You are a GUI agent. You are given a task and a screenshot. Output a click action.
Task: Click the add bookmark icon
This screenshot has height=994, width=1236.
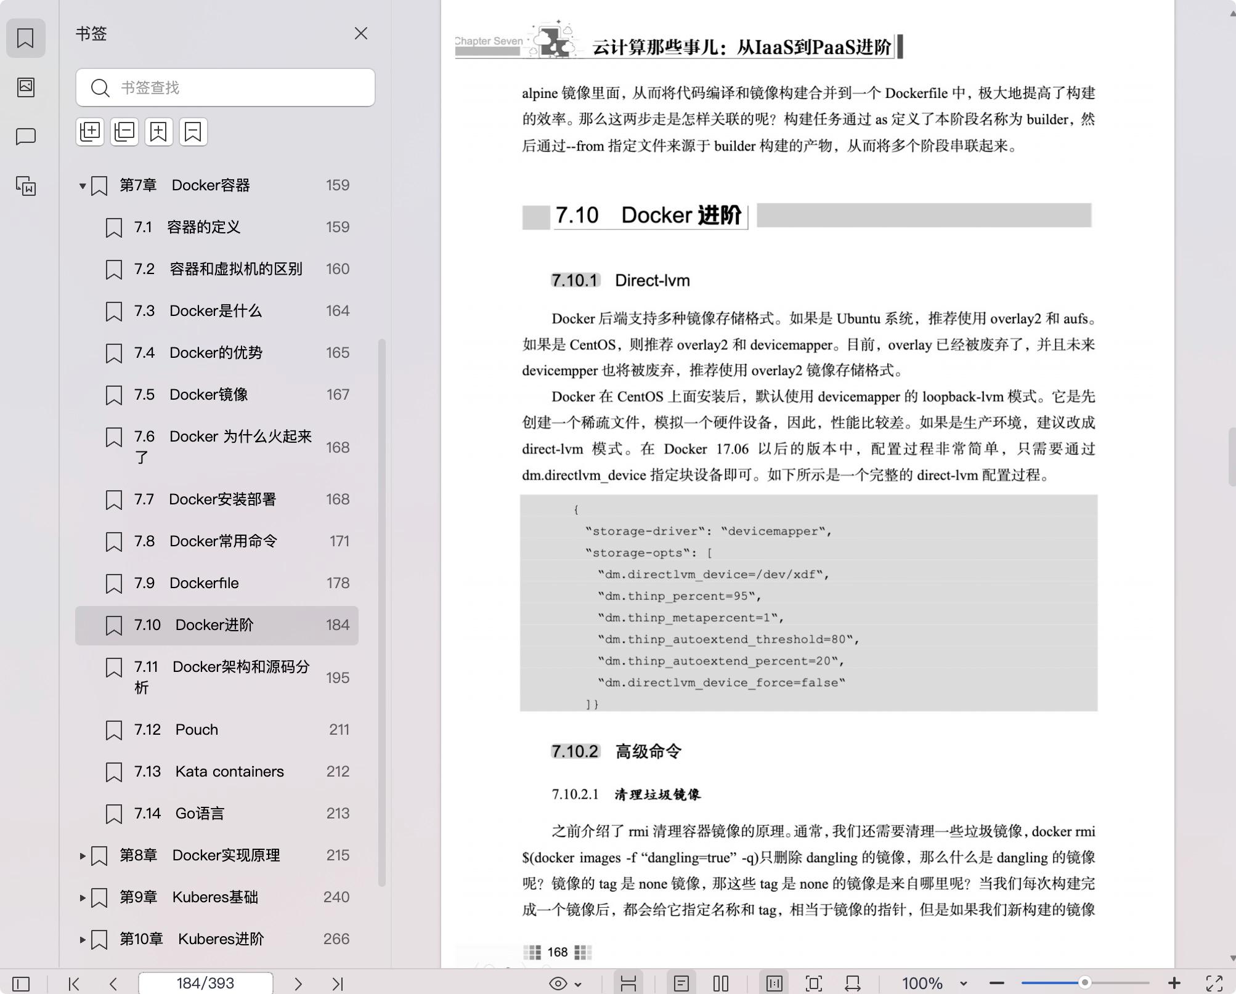[158, 131]
